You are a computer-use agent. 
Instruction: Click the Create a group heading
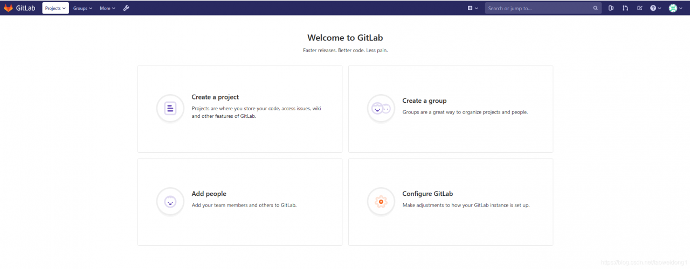pos(424,101)
